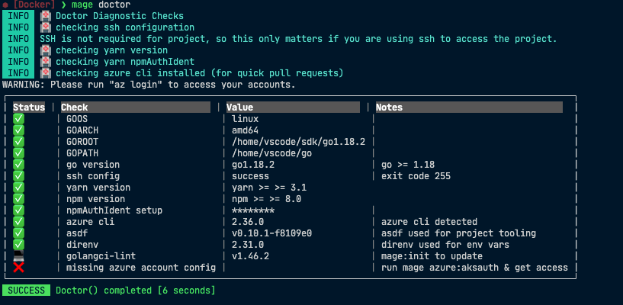Click the run mage azure:aksauth note text
This screenshot has width=623, height=305.
pyautogui.click(x=474, y=268)
